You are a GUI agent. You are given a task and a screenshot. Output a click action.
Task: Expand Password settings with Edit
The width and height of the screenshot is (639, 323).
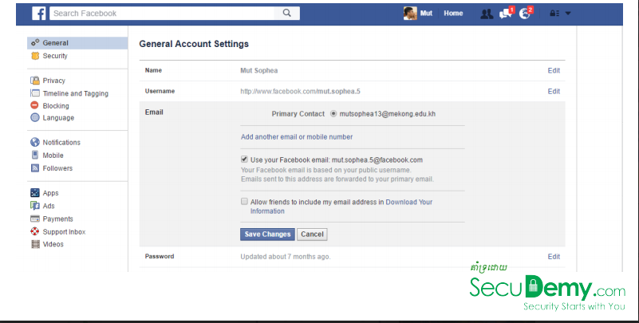click(554, 256)
